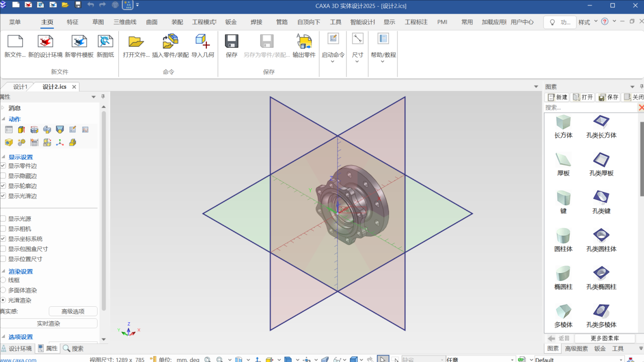Click the 新零件模板 icon
This screenshot has height=362, width=644.
(79, 41)
